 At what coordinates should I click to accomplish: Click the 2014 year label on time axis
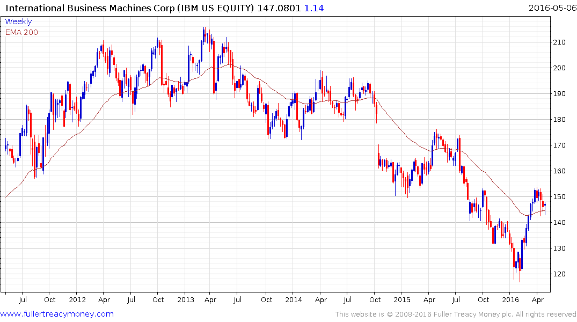click(x=293, y=300)
